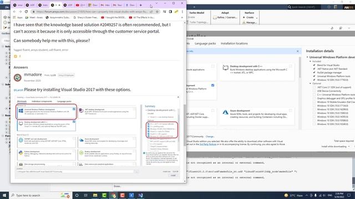Open the Apps bookmarks shortcut
This screenshot has width=355, height=199.
[x=18, y=17]
